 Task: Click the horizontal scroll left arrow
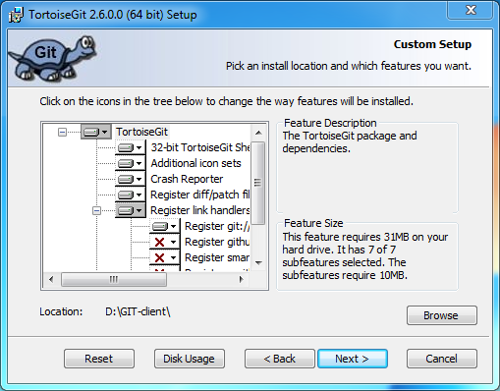[51, 280]
